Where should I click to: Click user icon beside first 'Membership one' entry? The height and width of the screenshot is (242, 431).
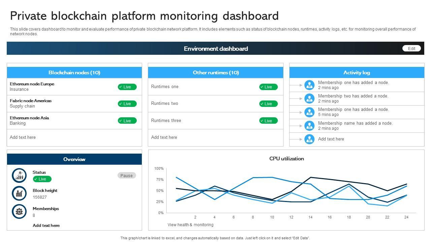click(309, 85)
